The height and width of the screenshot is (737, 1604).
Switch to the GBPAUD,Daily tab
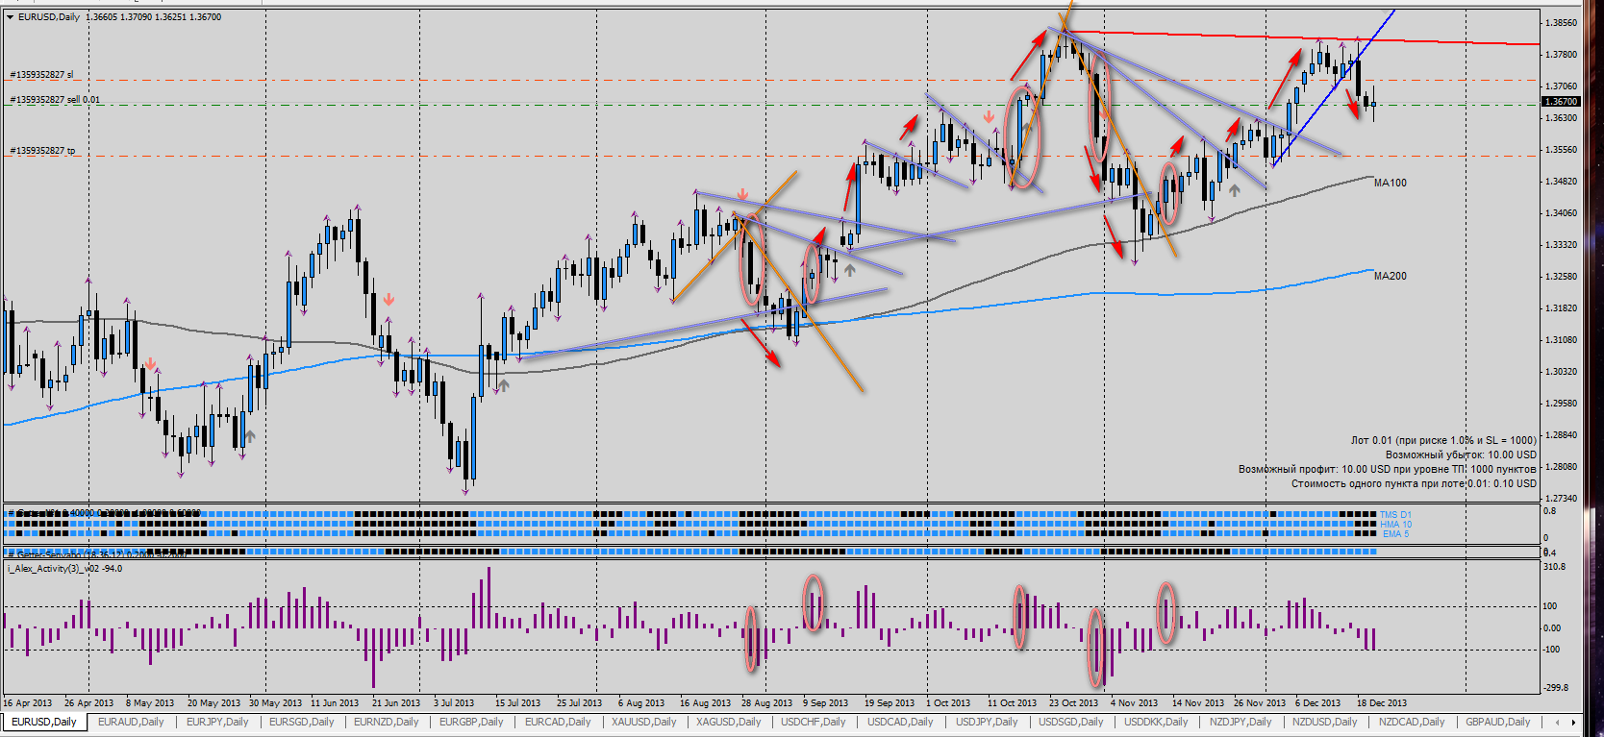(1497, 722)
